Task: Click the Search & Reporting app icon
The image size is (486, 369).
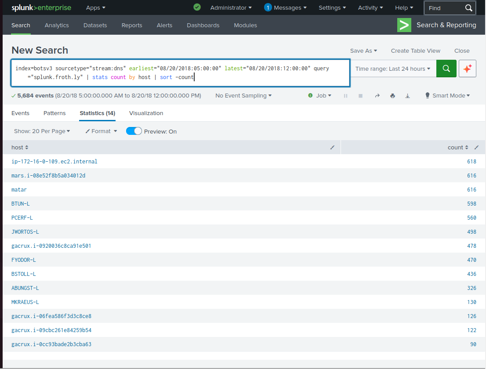Action: [x=404, y=25]
